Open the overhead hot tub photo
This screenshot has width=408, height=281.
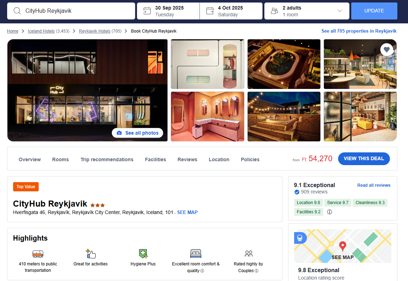coord(284,64)
